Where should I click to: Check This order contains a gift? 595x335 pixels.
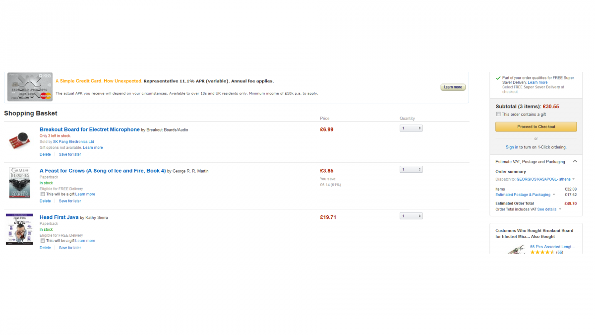(x=498, y=114)
